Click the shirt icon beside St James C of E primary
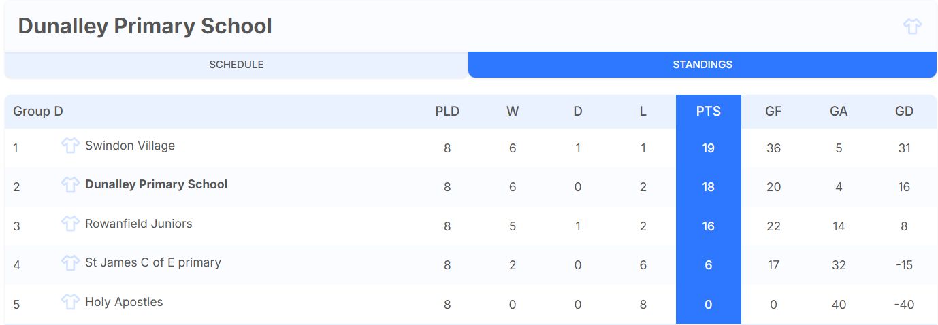 71,262
